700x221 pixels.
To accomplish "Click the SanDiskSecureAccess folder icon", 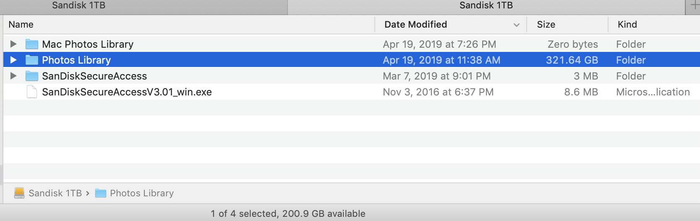I will pos(32,76).
